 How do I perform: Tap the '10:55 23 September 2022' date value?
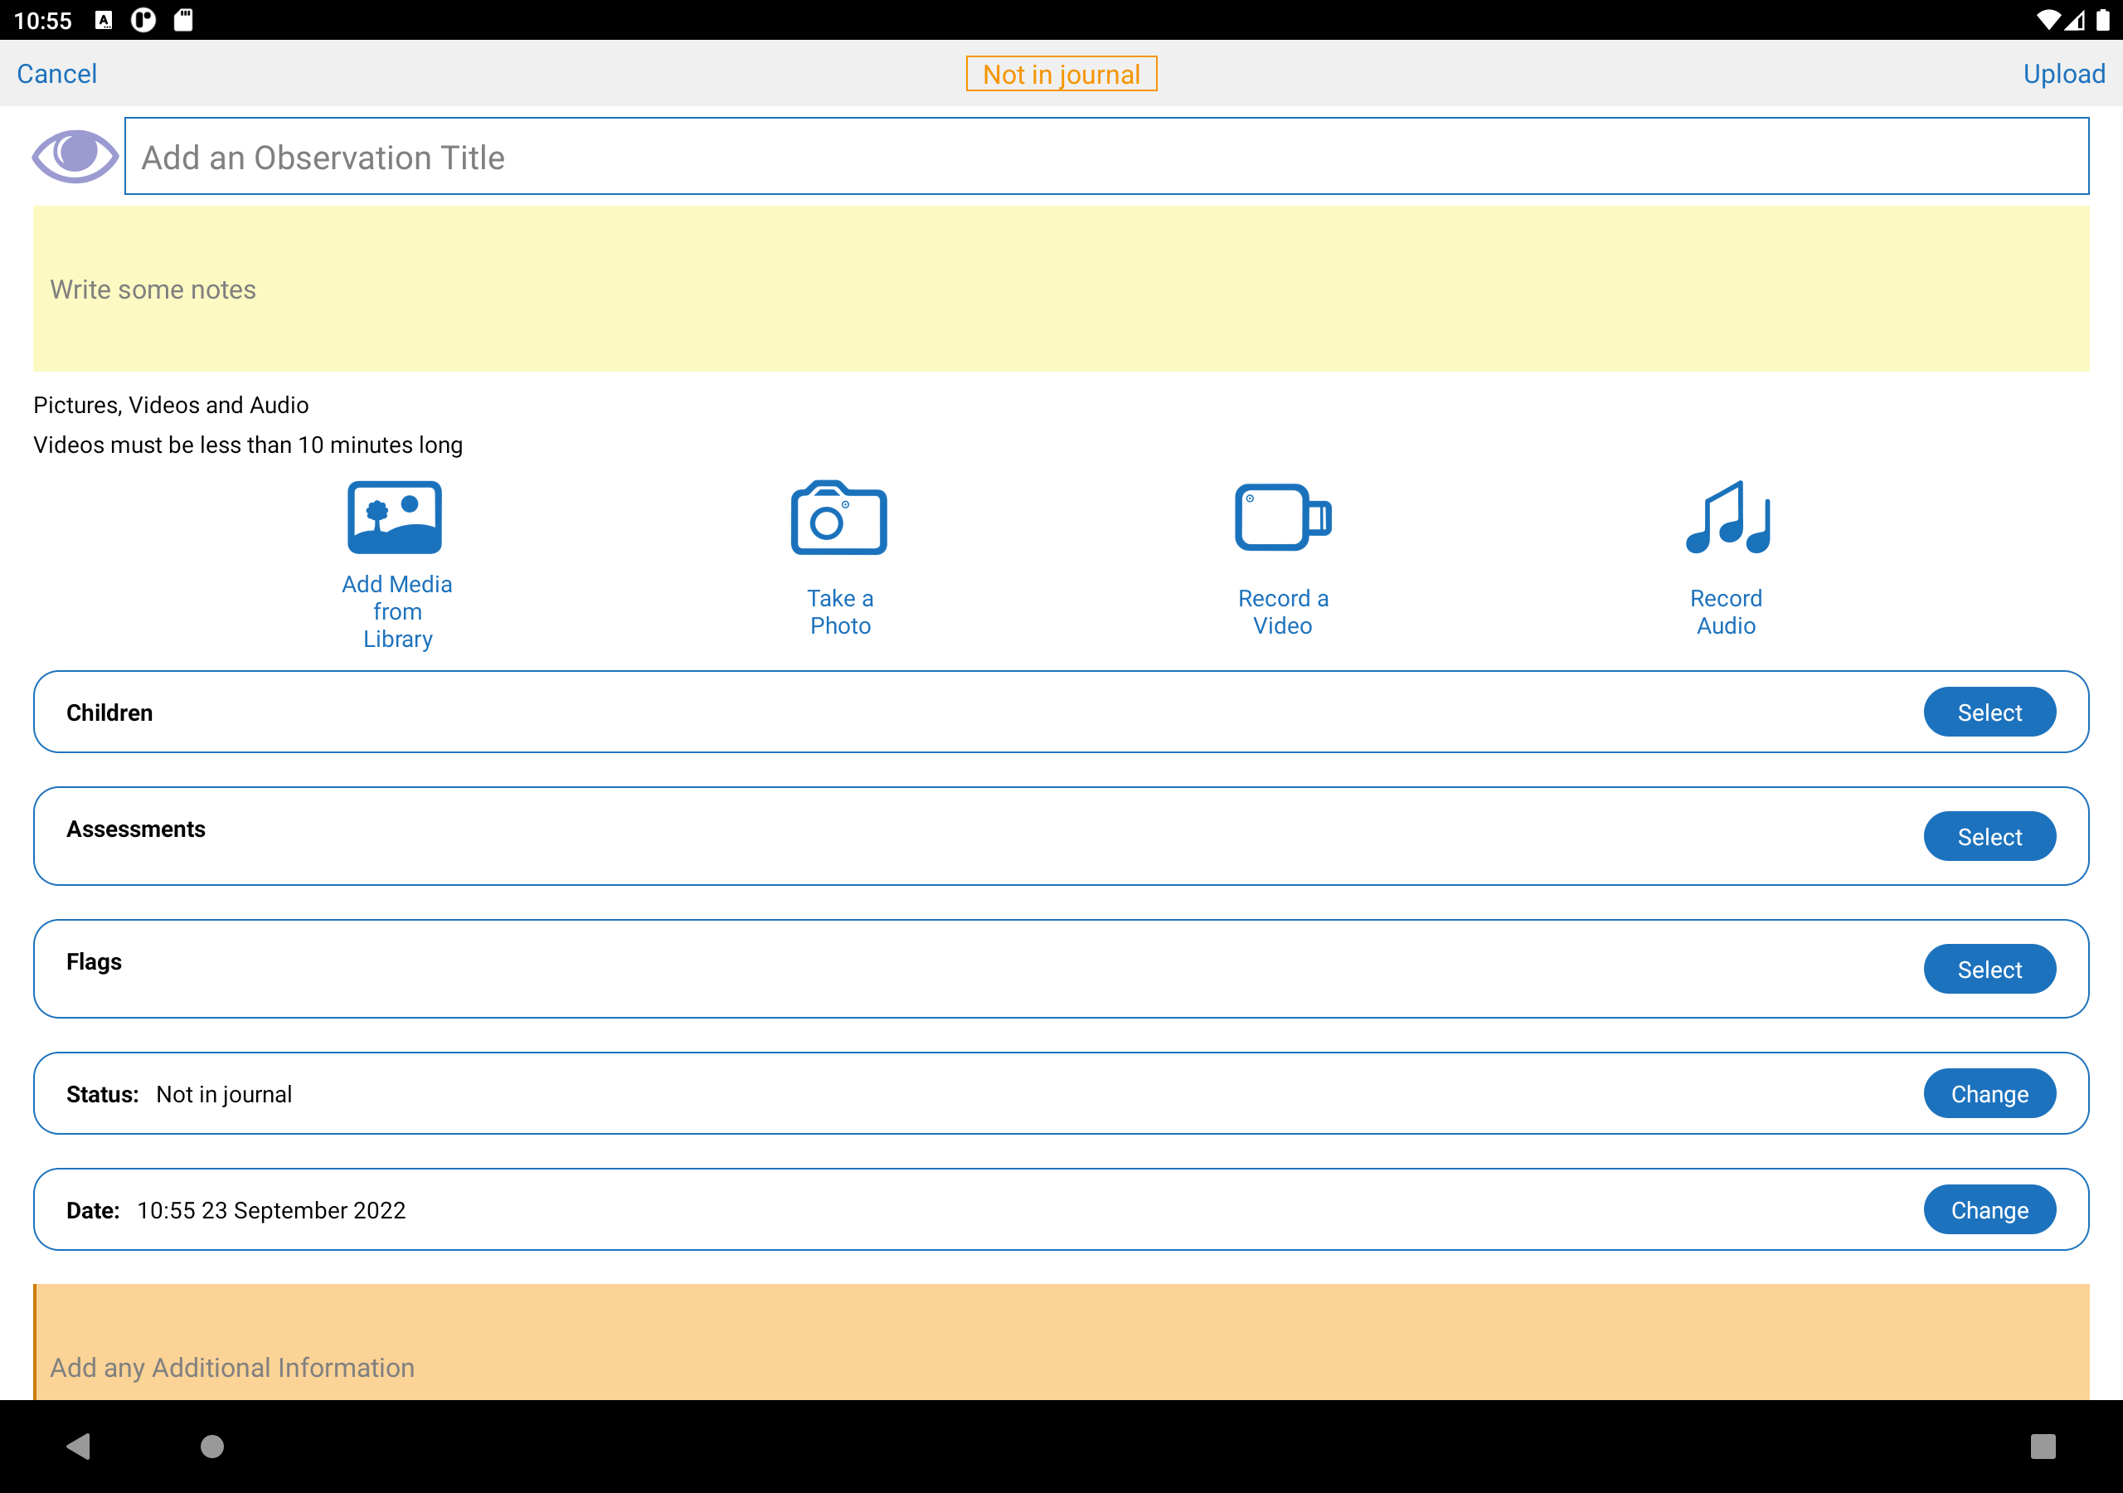[271, 1210]
